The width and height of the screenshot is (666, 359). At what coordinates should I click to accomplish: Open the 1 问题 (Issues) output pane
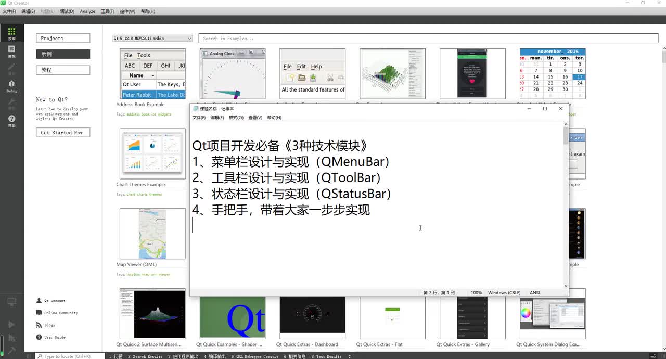(x=116, y=356)
